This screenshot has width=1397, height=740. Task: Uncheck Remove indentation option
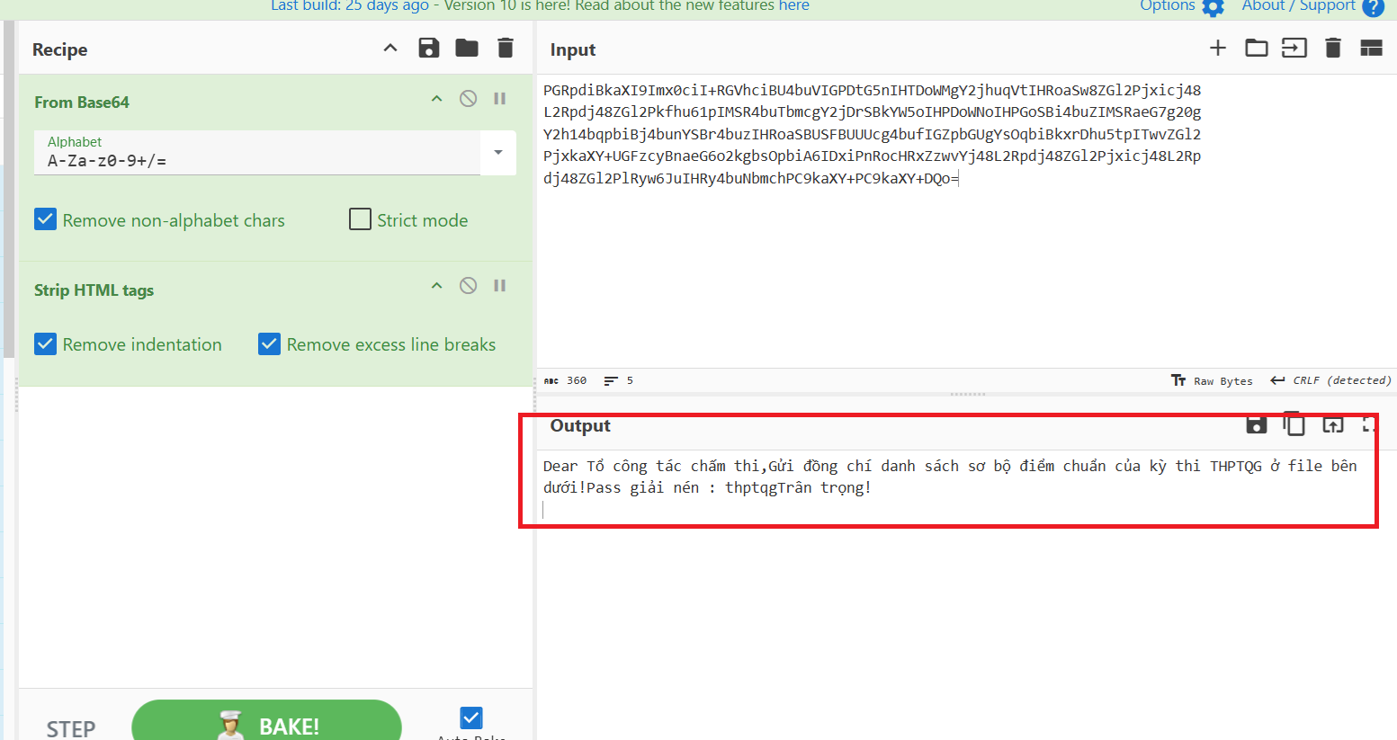click(46, 344)
